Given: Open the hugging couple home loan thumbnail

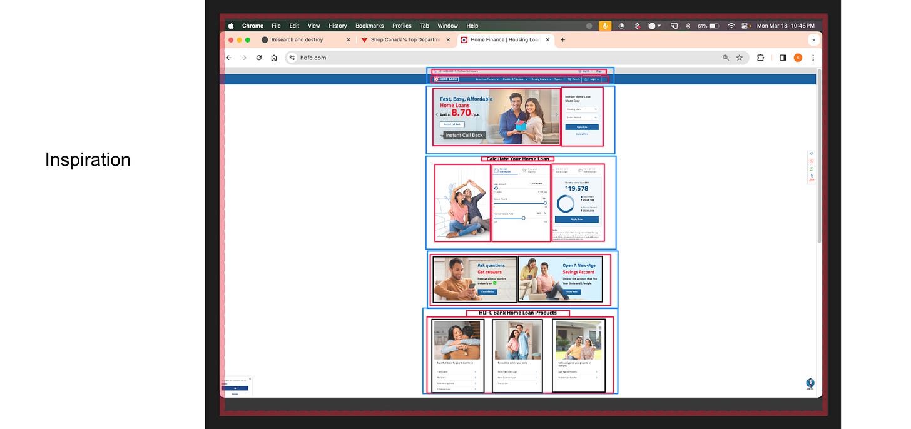Looking at the screenshot, I should click(458, 340).
